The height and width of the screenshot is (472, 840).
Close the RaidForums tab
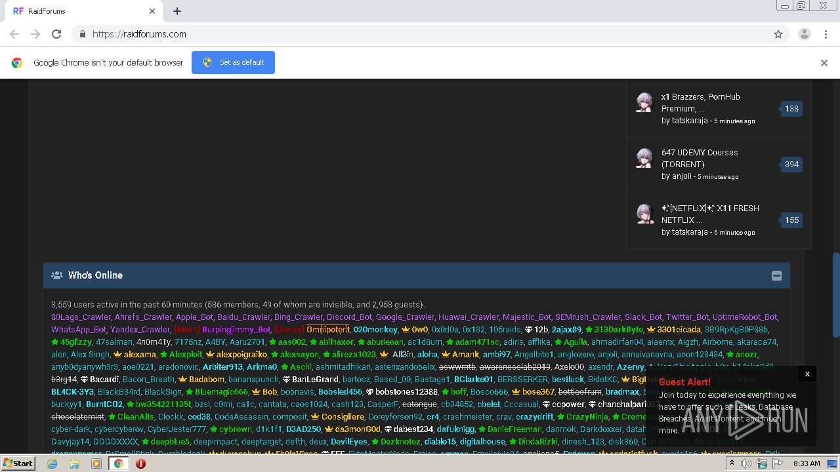pos(152,11)
